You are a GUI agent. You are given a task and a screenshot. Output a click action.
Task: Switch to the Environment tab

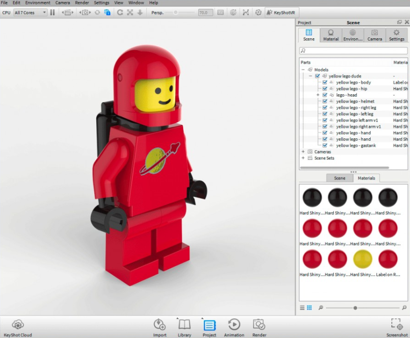pyautogui.click(x=353, y=35)
